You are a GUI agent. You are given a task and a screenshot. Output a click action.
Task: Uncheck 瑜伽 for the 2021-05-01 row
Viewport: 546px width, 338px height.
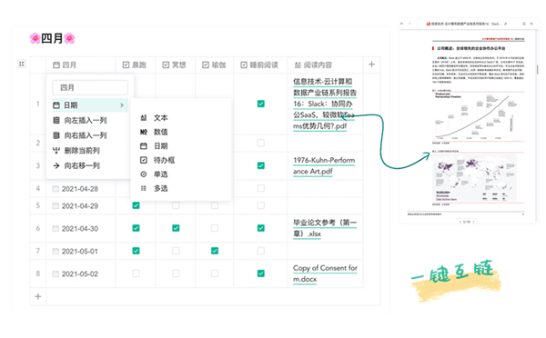click(215, 251)
